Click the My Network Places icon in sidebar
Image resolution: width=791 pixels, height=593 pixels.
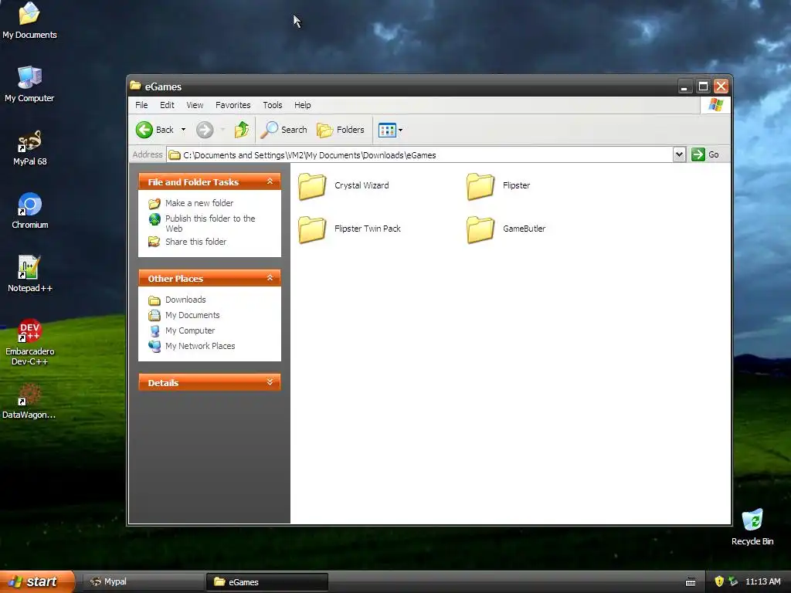[x=154, y=347]
